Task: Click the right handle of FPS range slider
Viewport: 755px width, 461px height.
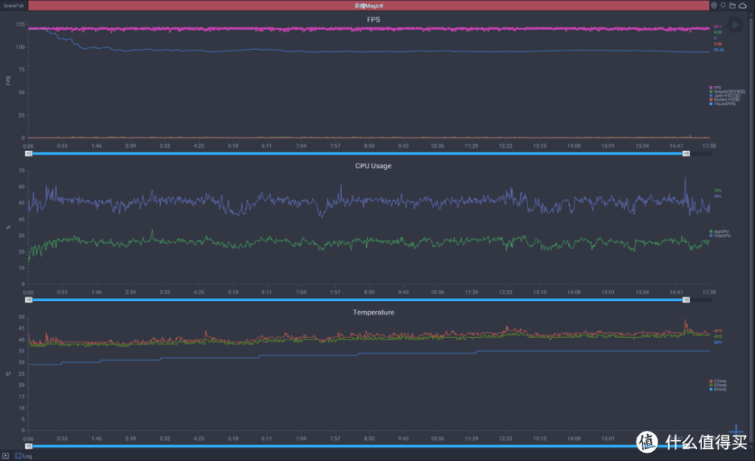Action: [686, 153]
